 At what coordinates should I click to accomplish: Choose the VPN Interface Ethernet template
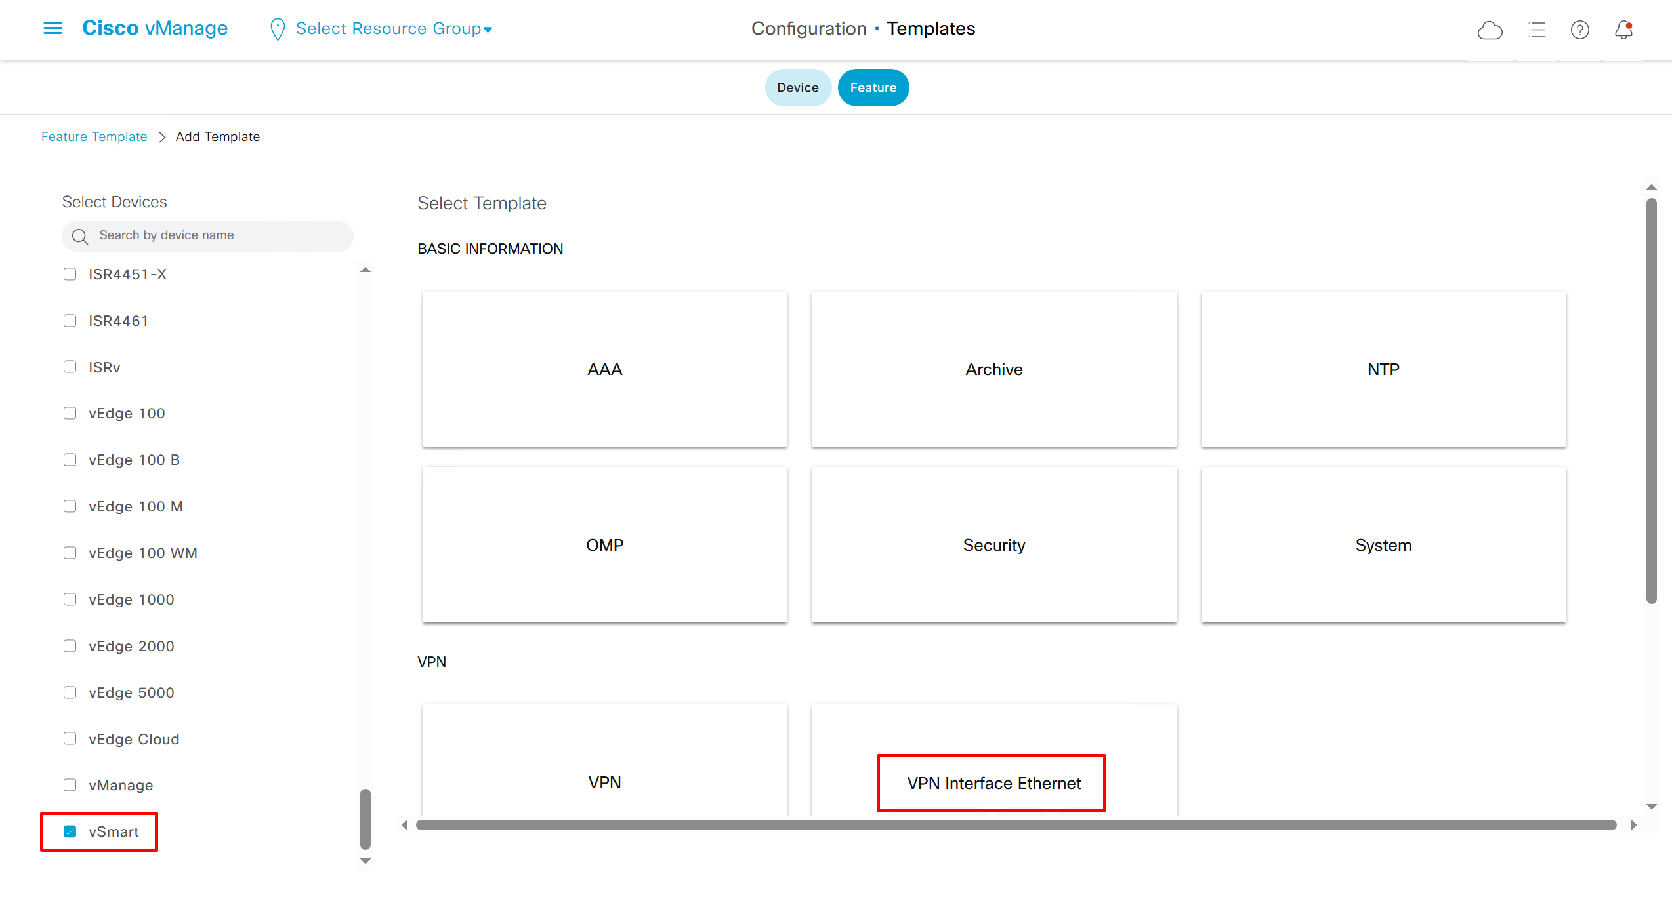point(993,783)
